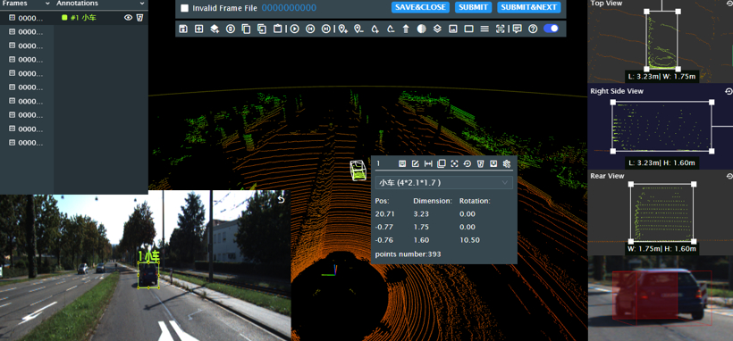
Task: Jump to next frame icon
Action: (326, 29)
